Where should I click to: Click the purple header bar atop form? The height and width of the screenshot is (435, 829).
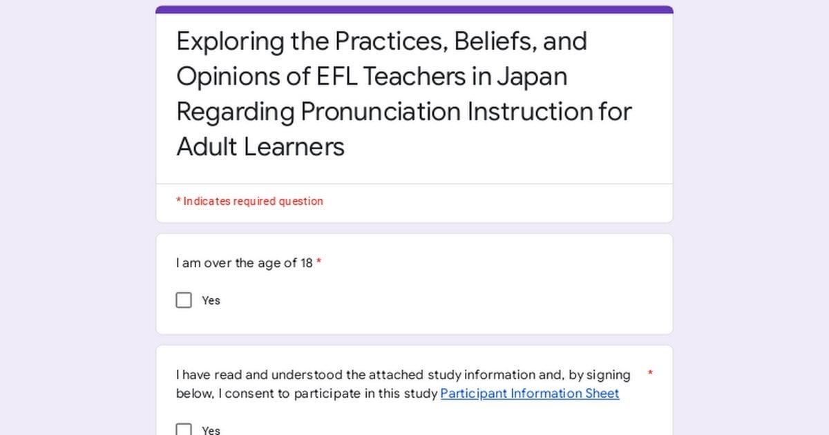coord(414,10)
